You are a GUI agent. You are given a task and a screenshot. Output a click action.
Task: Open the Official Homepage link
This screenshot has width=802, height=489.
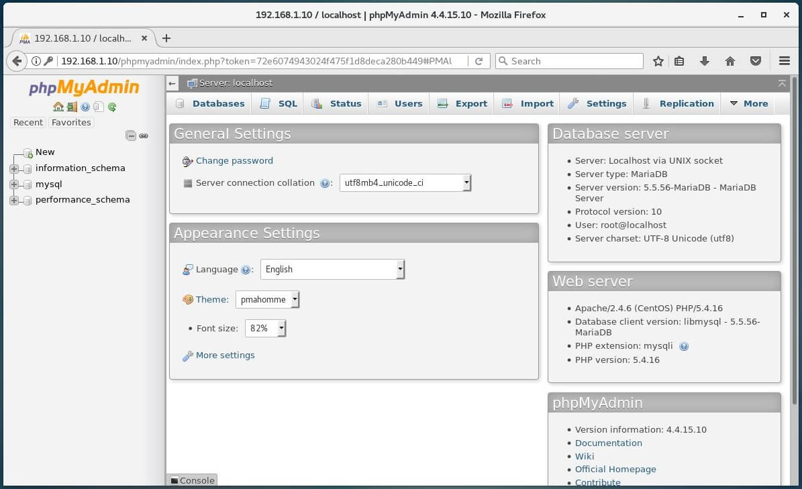click(x=615, y=469)
